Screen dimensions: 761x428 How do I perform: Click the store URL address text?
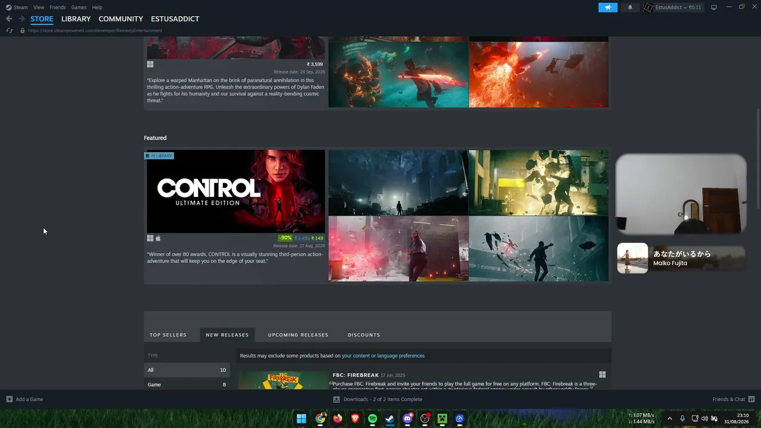95,30
